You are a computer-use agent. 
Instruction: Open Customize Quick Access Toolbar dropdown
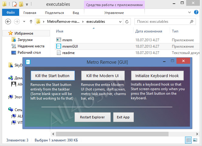27,5
